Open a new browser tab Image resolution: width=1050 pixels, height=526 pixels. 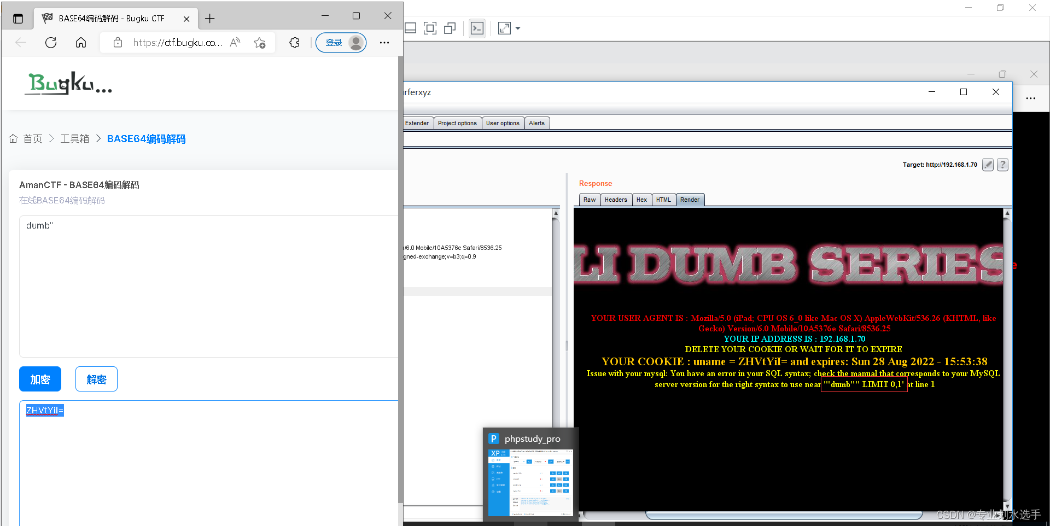click(x=210, y=19)
